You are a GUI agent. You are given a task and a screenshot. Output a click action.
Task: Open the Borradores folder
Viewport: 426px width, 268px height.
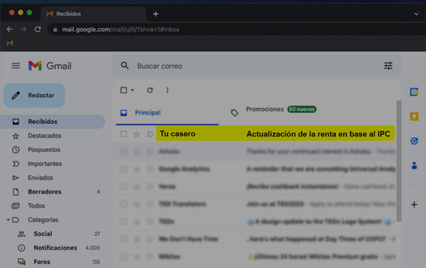pyautogui.click(x=44, y=191)
